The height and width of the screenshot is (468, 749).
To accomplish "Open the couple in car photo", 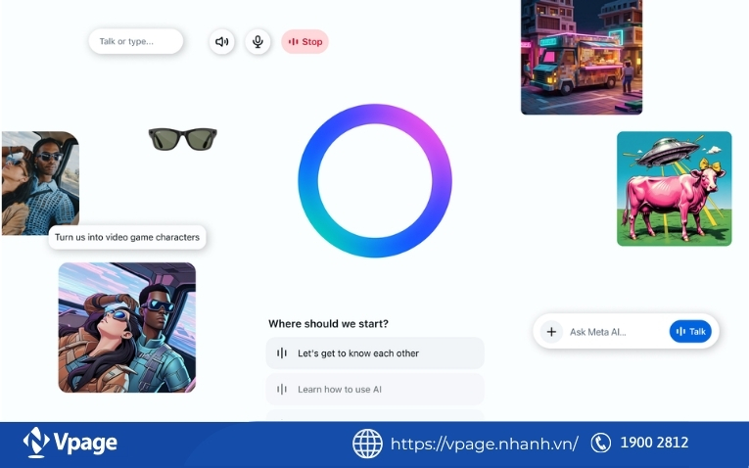I will point(40,183).
